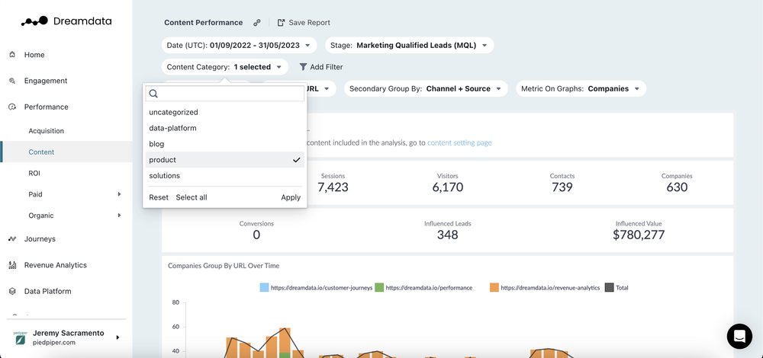763x358 pixels.
Task: Expand the Paid submenu arrow
Action: 119,194
